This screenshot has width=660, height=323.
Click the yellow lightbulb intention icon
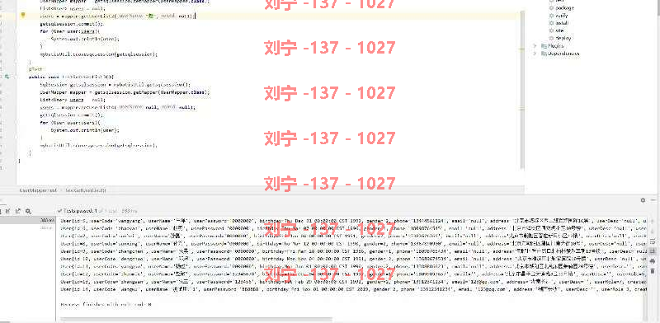pyautogui.click(x=23, y=16)
